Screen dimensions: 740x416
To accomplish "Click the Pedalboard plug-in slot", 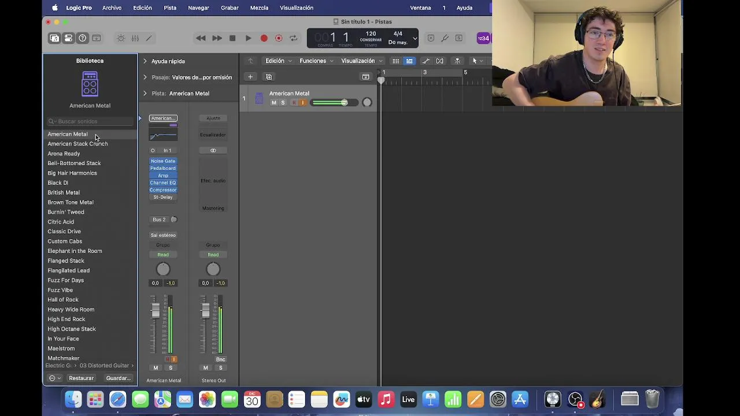I will [163, 168].
